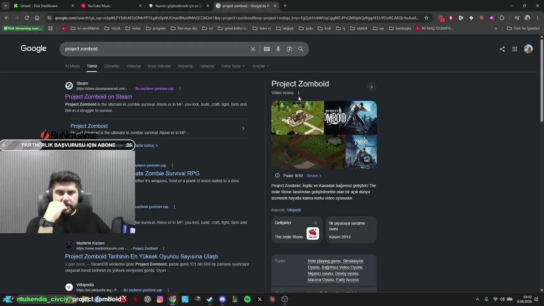Search by image with Google Lens icon
The height and width of the screenshot is (306, 544).
pos(289,49)
